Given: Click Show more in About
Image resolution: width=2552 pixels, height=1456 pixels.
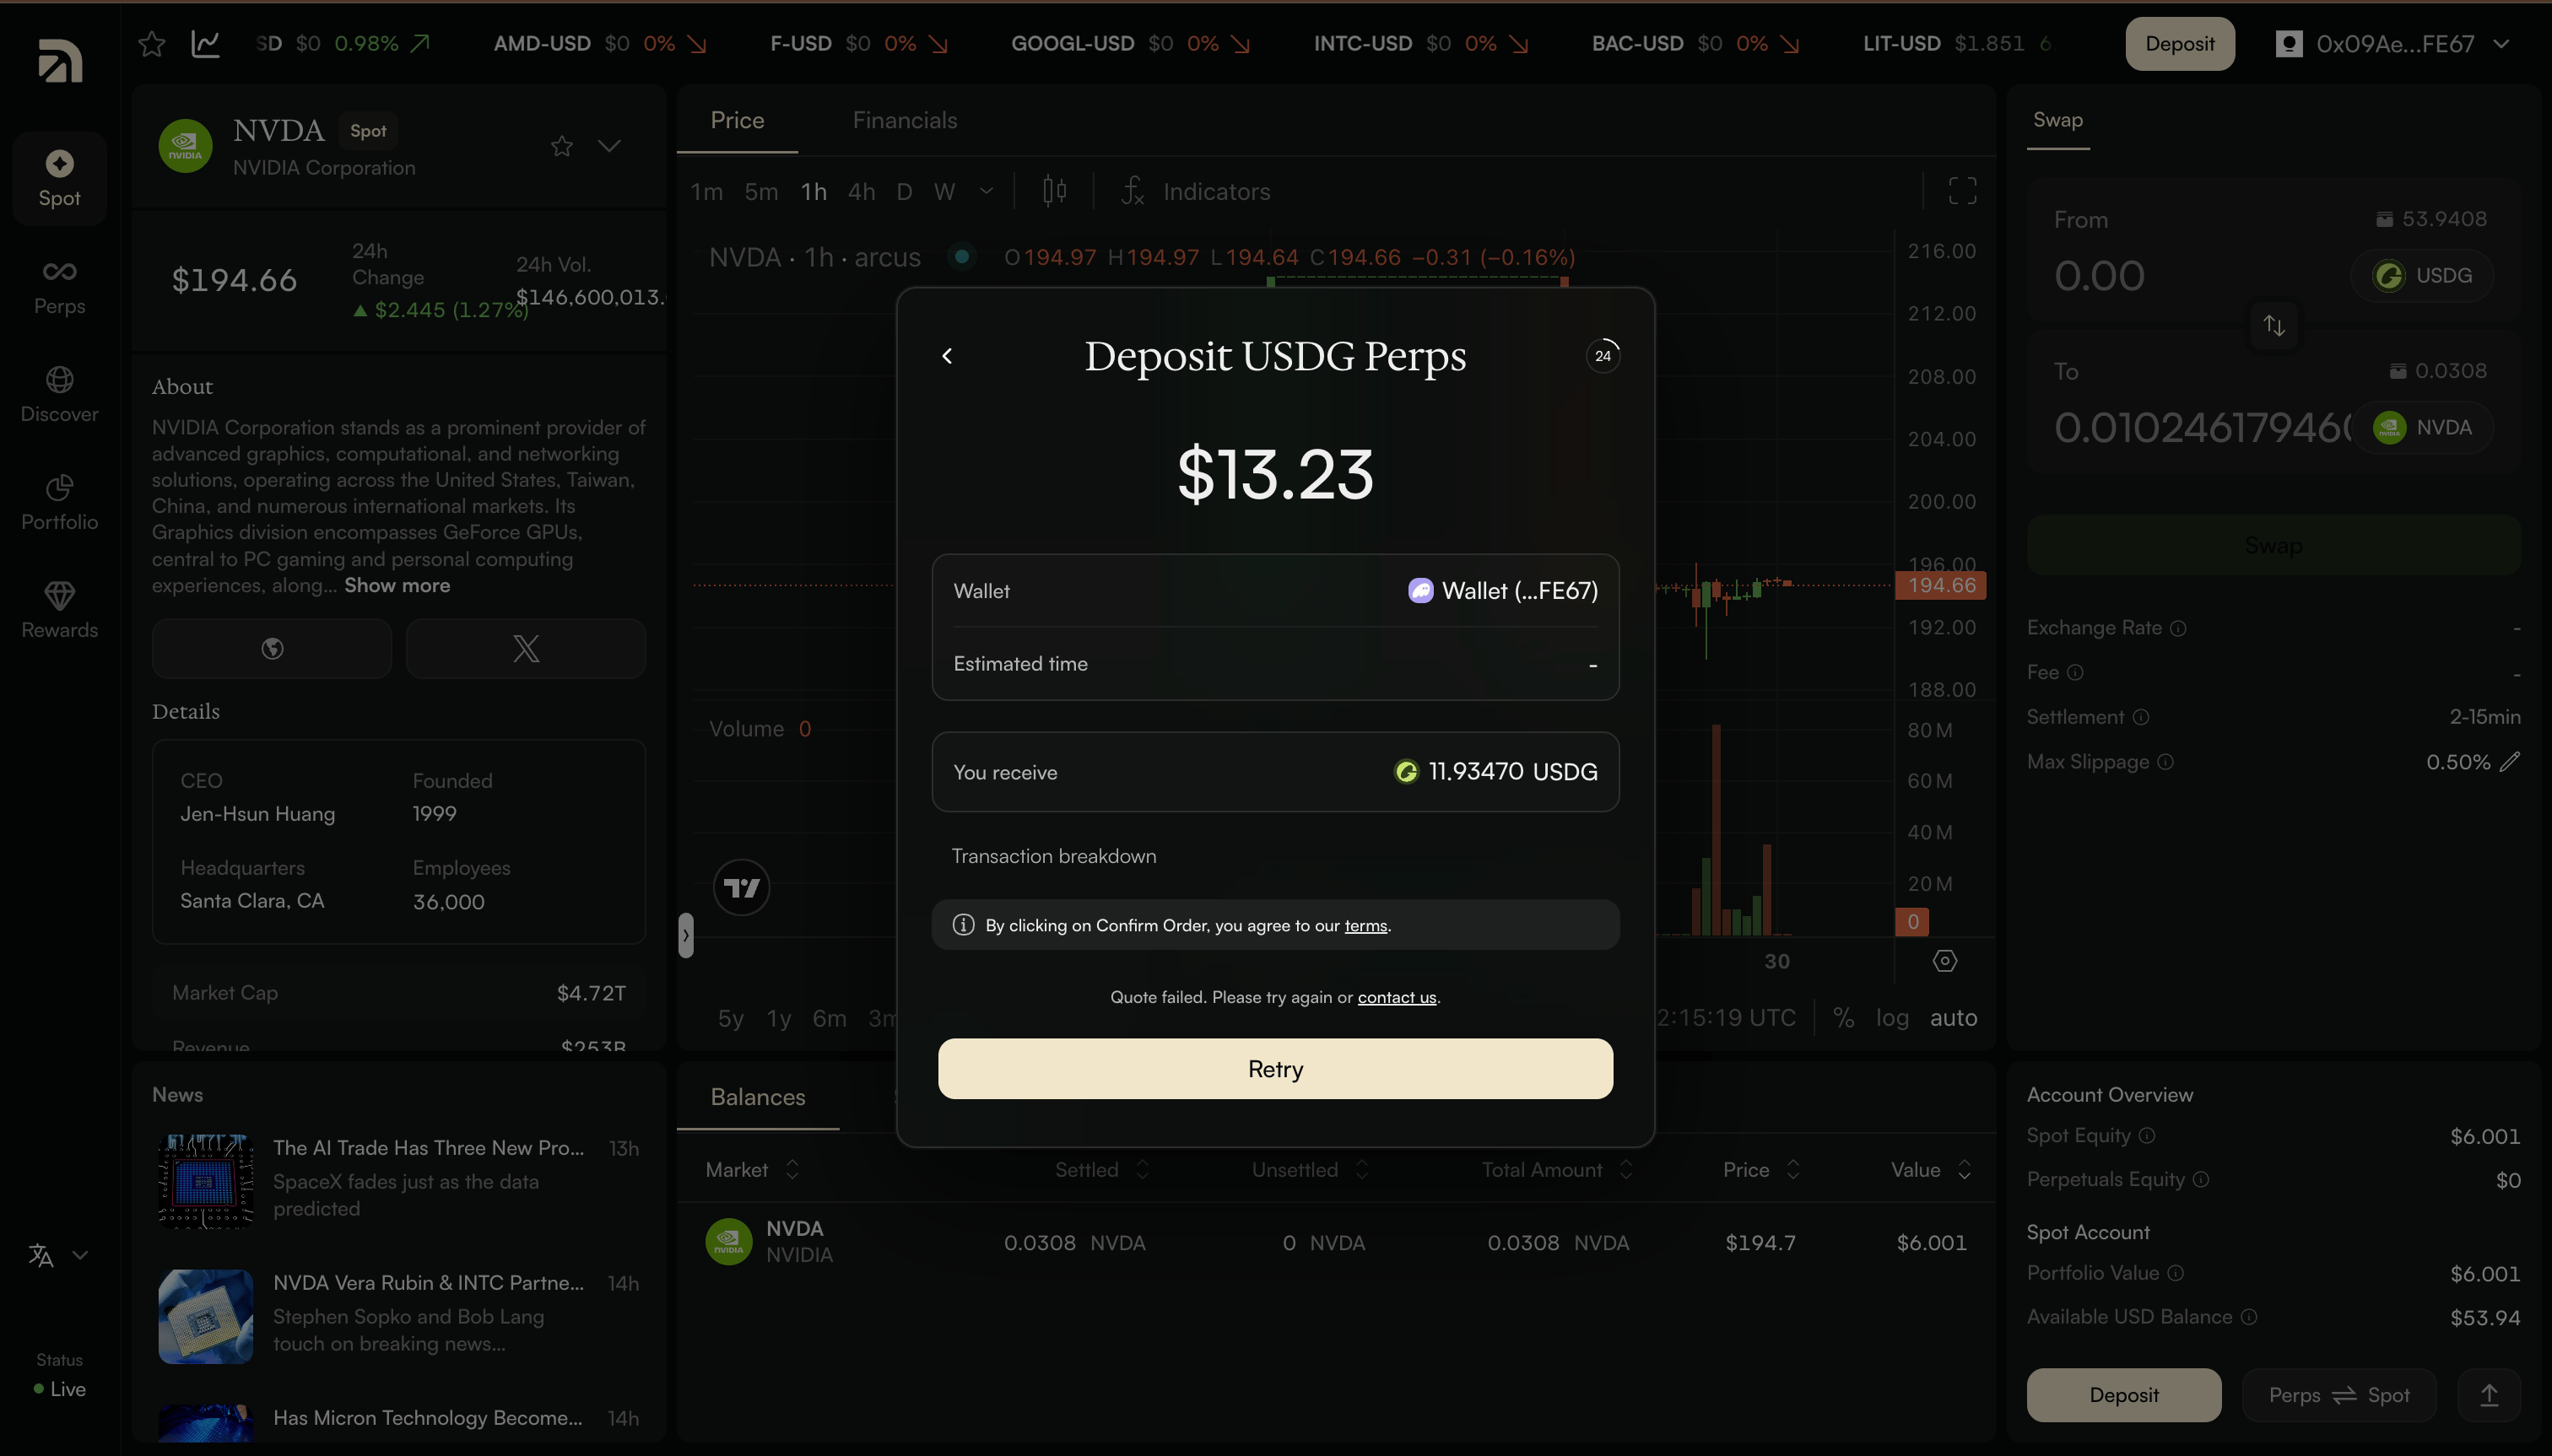Looking at the screenshot, I should click(397, 586).
